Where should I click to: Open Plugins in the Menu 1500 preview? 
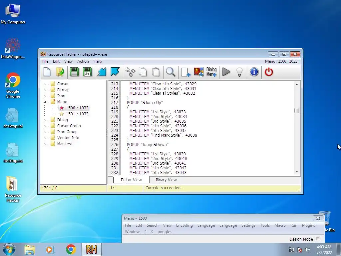coord(308,225)
